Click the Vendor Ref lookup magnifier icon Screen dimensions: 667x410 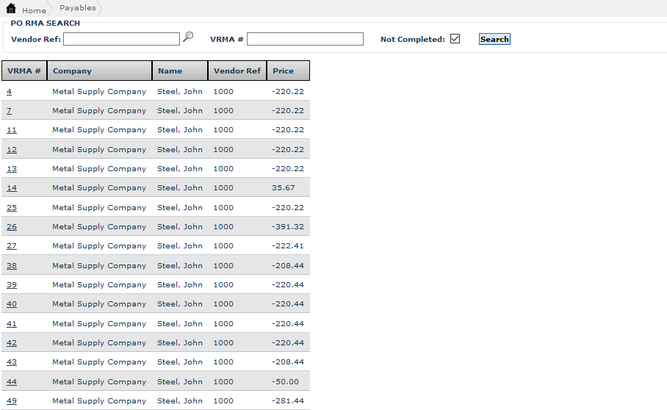(x=188, y=37)
